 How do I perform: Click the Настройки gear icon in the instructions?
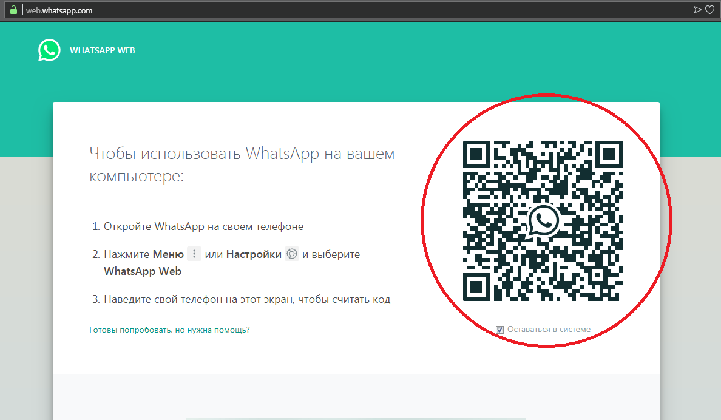coord(292,254)
